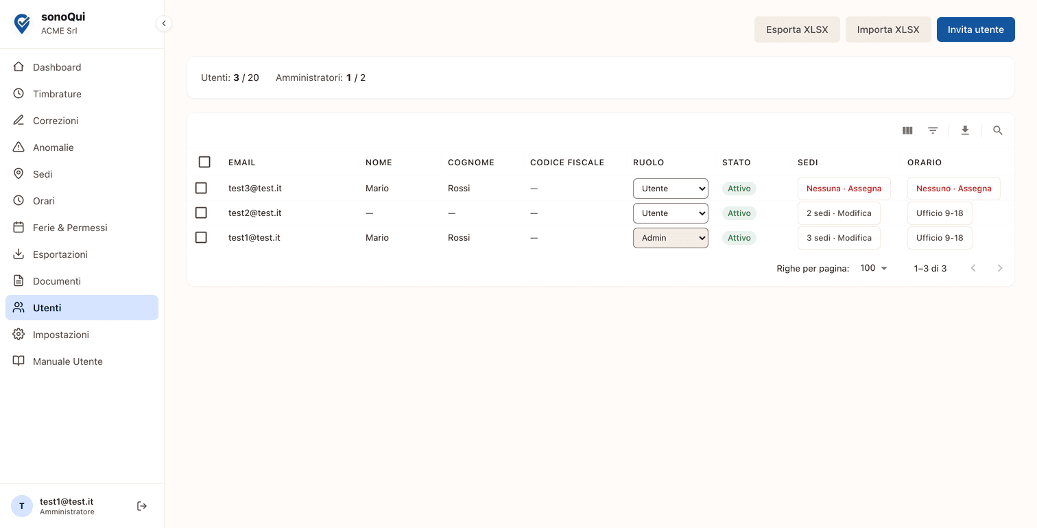Open the Timbrature menu item
This screenshot has width=1037, height=528.
click(x=82, y=94)
